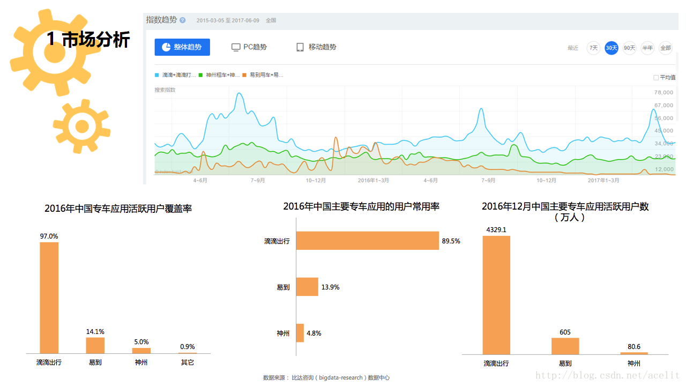This screenshot has height=386, width=686.
Task: Click the 4329.1 滴滴出行 user count bar
Action: (496, 295)
